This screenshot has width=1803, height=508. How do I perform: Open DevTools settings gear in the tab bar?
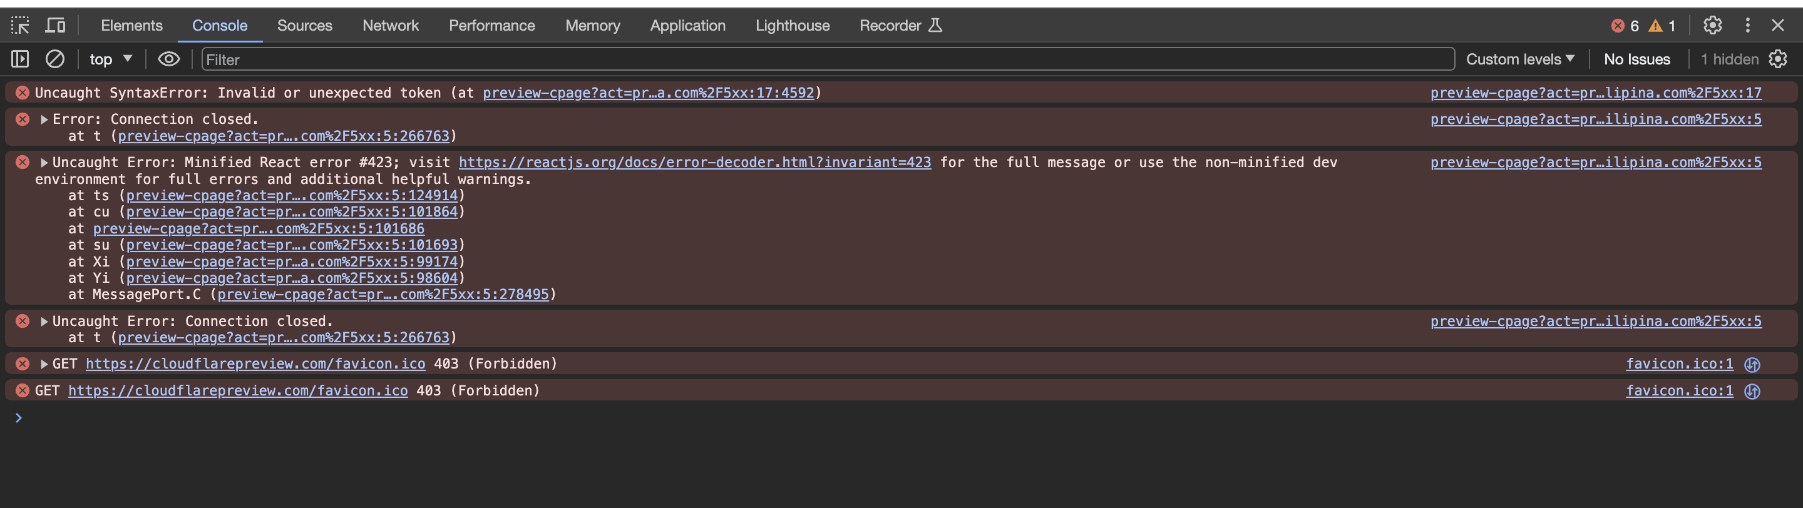tap(1712, 26)
